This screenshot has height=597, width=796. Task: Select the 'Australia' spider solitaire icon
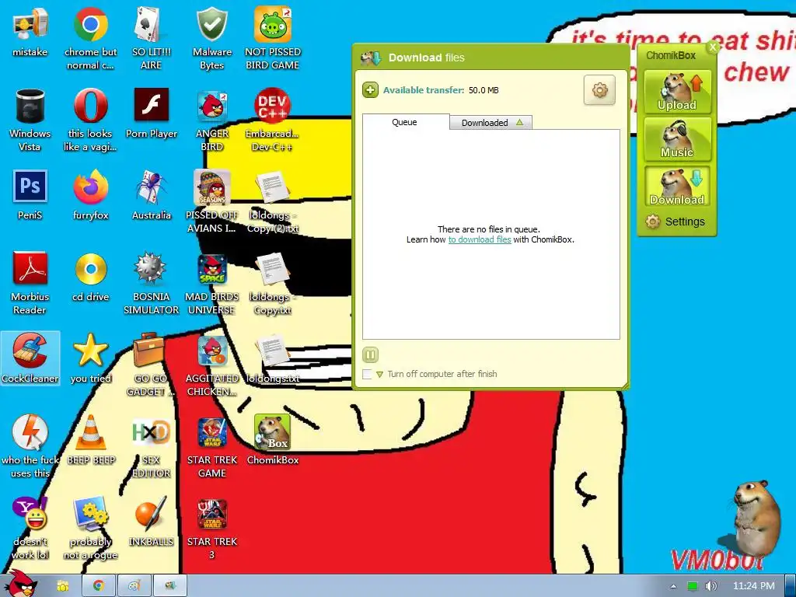click(152, 195)
